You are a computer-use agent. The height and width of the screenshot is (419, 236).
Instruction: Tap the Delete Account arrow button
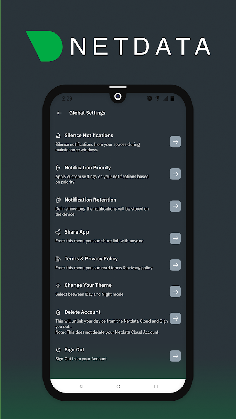[x=176, y=318]
